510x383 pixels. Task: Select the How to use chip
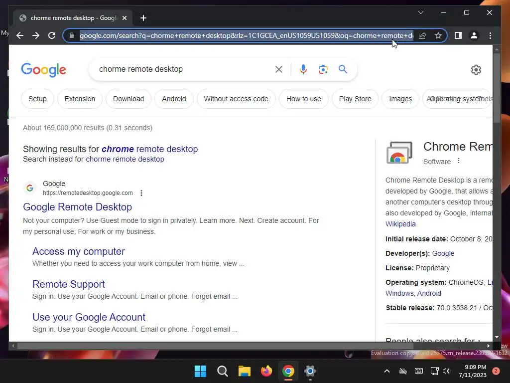[303, 99]
